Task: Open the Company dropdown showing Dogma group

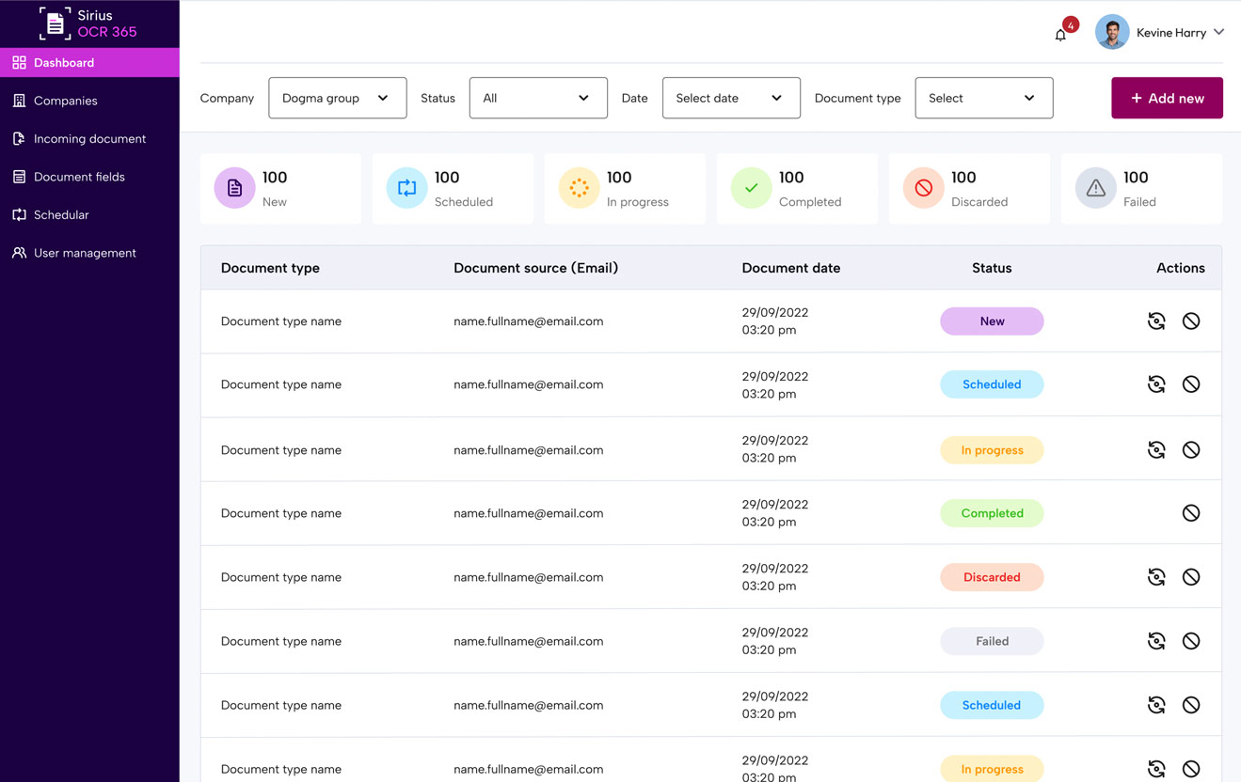Action: click(337, 98)
